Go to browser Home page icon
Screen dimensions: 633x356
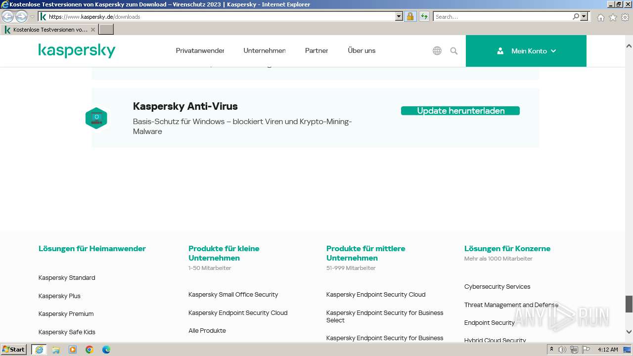pyautogui.click(x=600, y=17)
